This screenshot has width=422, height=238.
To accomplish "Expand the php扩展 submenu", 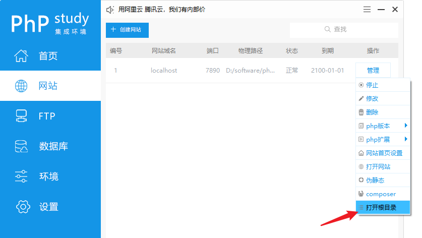I will [x=383, y=140].
